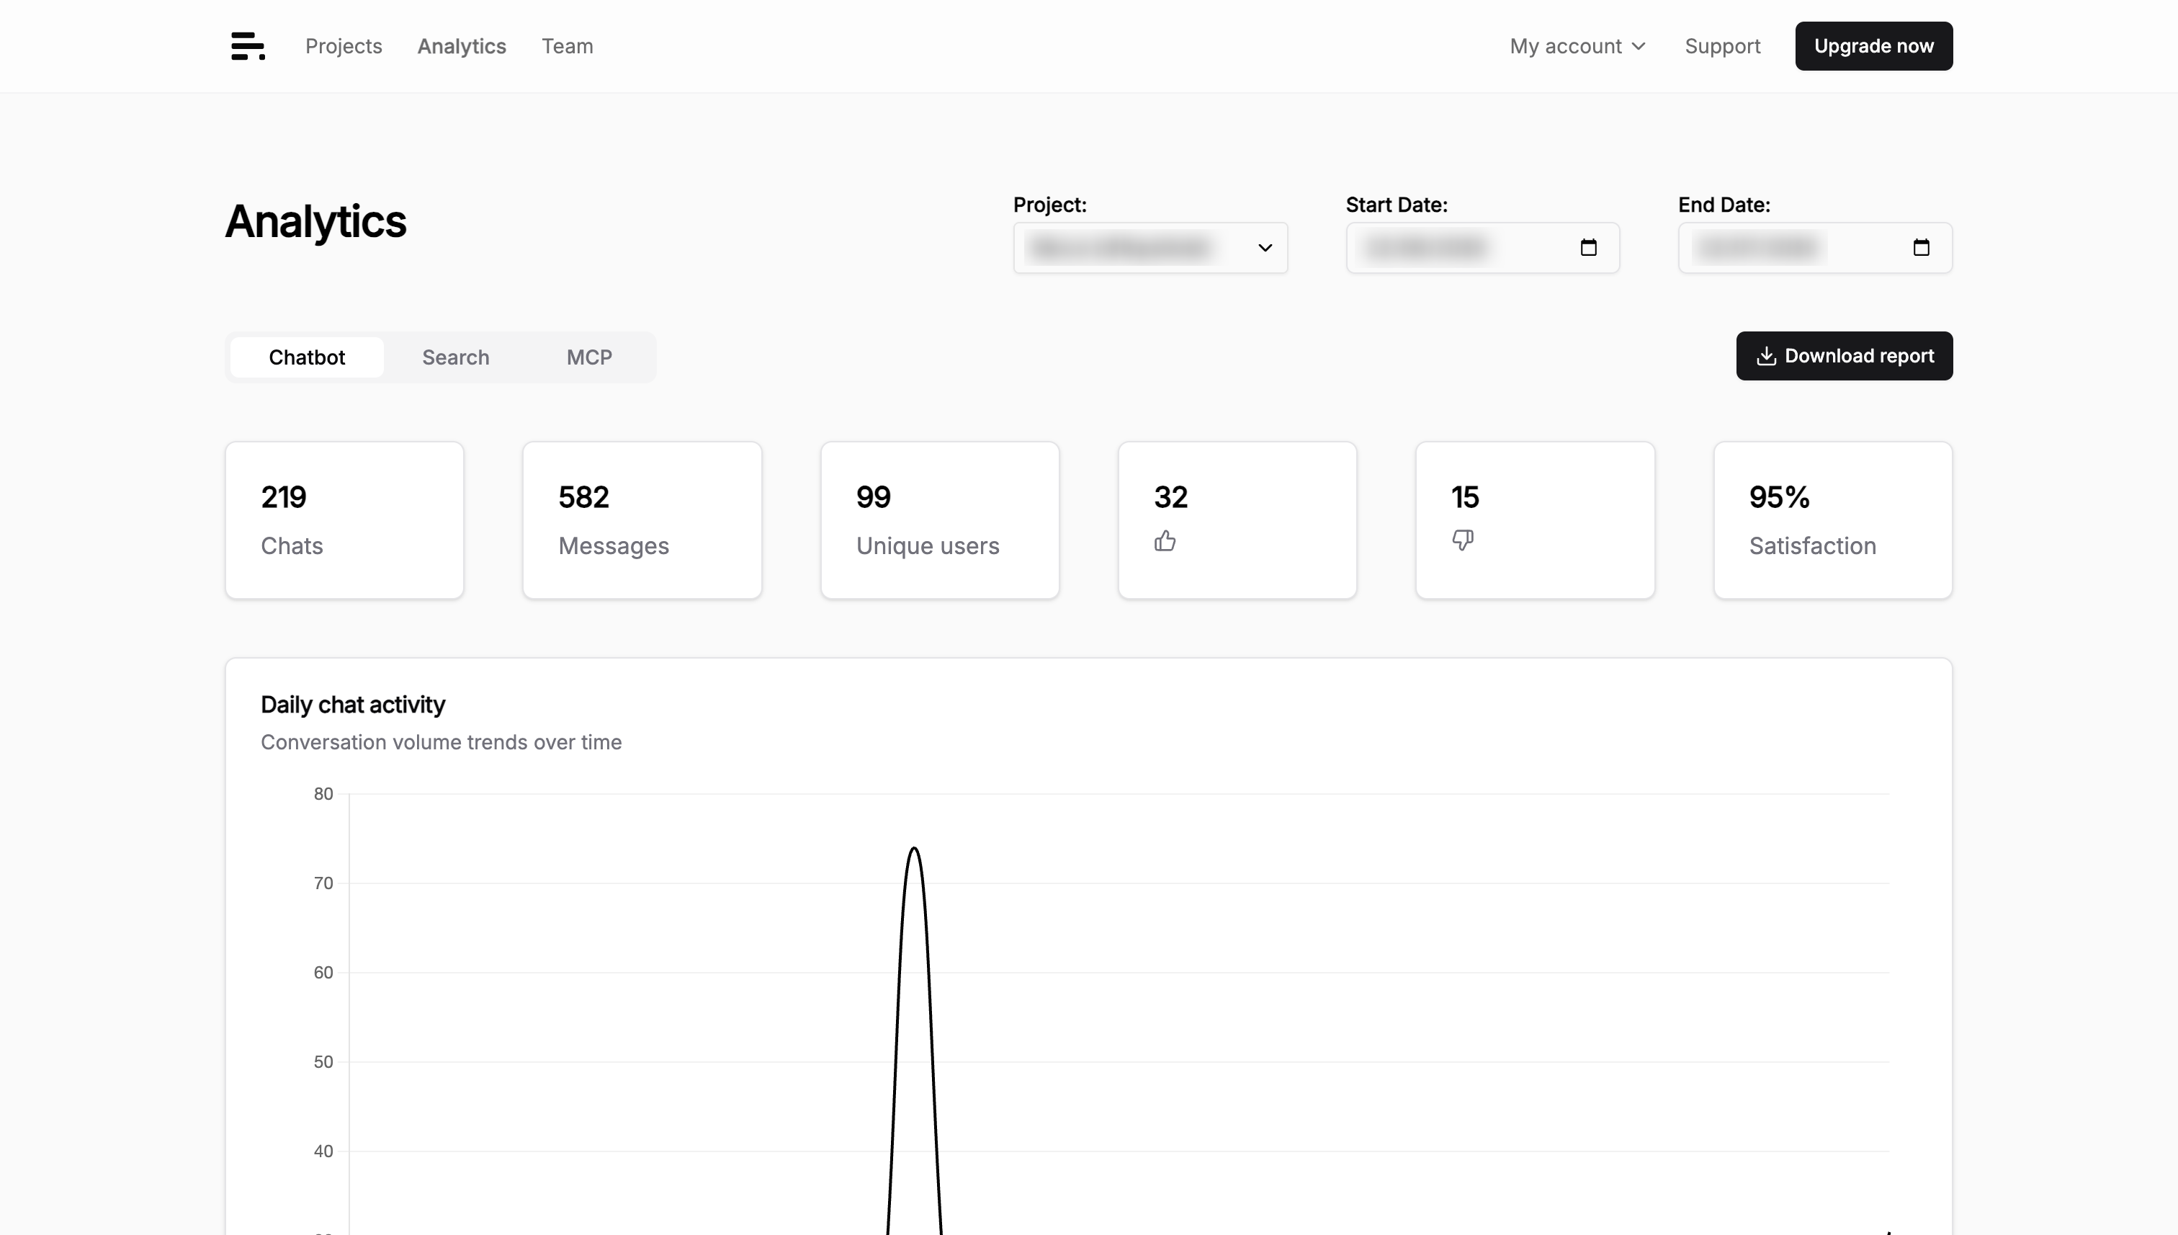Click the thumbs down icon under 15
Image resolution: width=2178 pixels, height=1235 pixels.
click(x=1463, y=540)
